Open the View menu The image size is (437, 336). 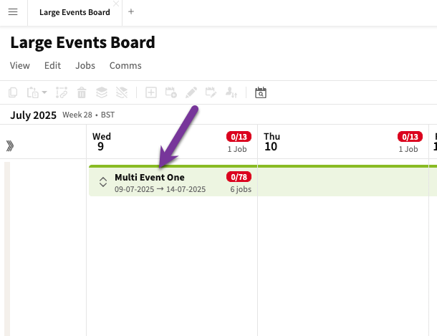pos(20,65)
